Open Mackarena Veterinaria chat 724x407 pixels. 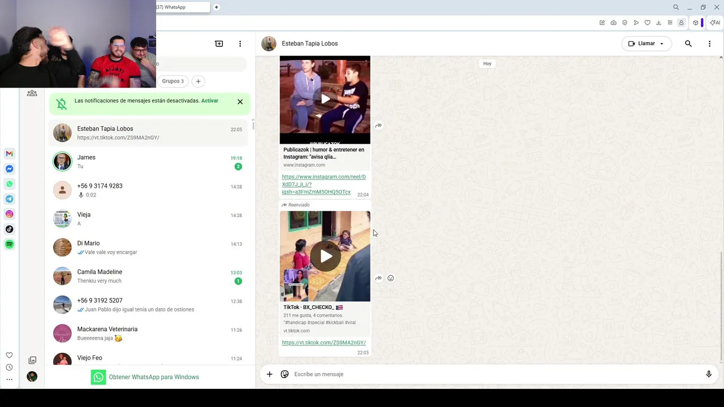click(148, 334)
